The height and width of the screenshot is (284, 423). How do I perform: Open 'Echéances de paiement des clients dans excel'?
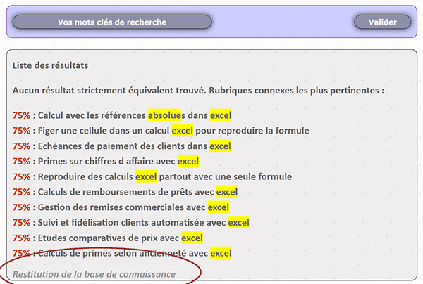pyautogui.click(x=135, y=146)
